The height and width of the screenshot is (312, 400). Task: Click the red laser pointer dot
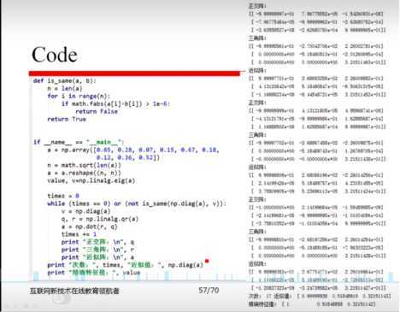(x=207, y=261)
